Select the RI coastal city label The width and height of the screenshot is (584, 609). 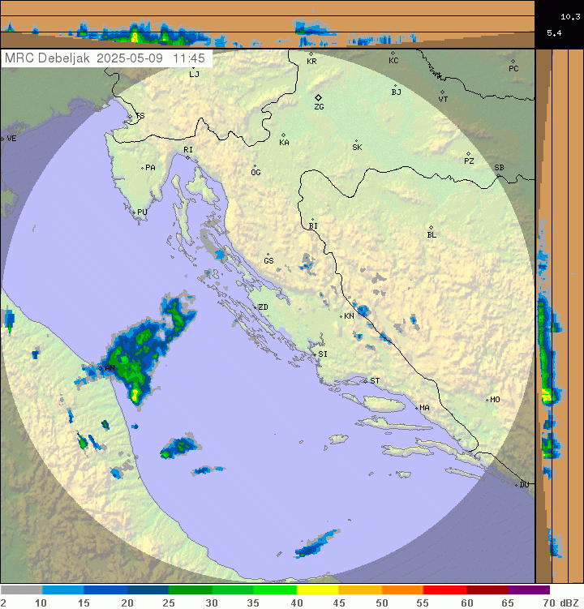(x=188, y=150)
